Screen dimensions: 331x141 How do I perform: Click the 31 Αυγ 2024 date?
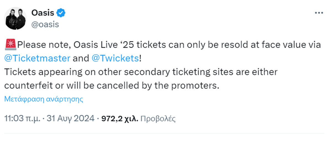(71, 119)
